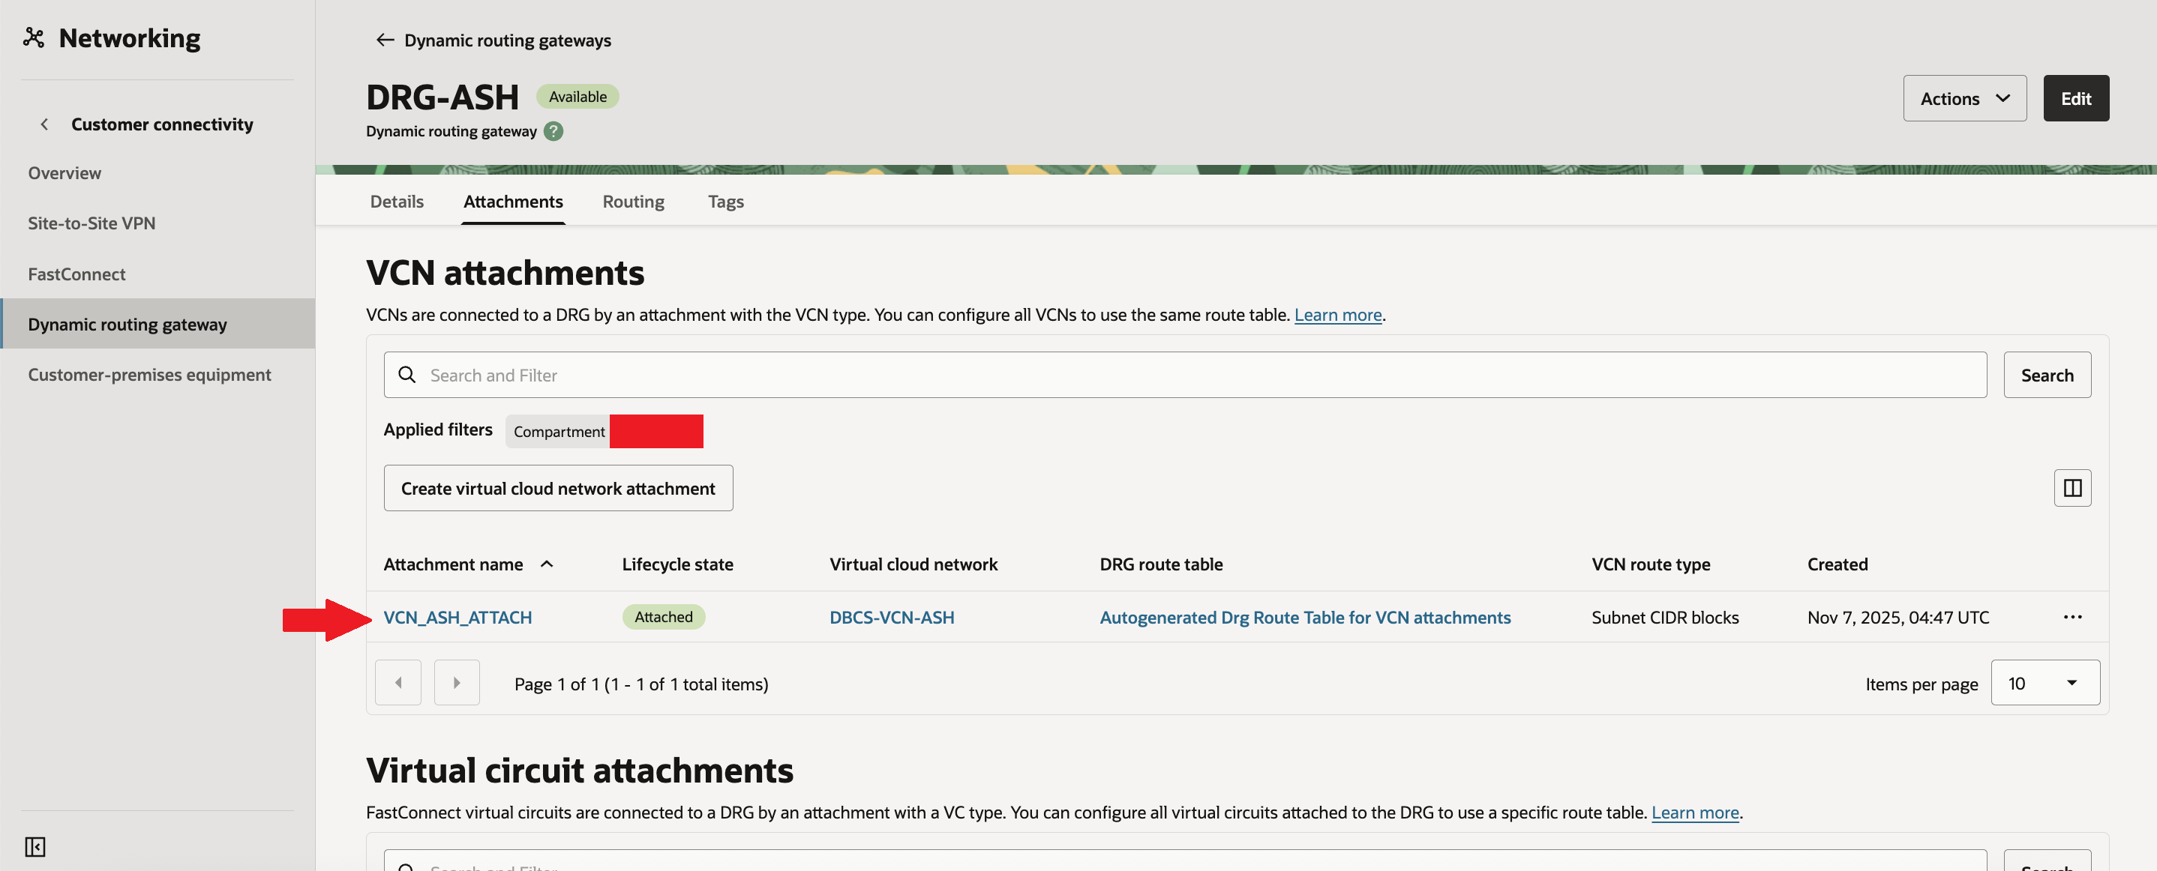Collapse the sidebar panel icon

pyautogui.click(x=35, y=847)
